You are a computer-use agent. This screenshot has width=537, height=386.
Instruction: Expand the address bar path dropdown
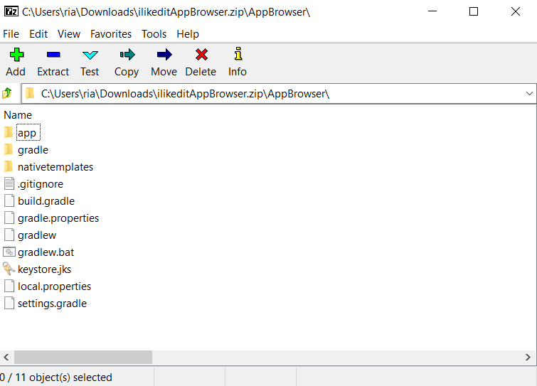click(x=528, y=93)
